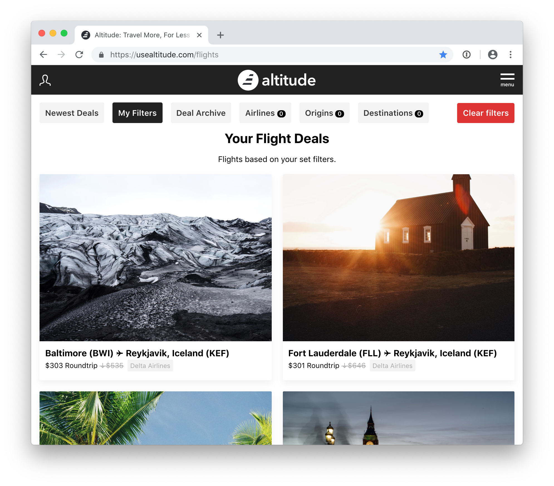Image resolution: width=554 pixels, height=486 pixels.
Task: Open the Destinations filter
Action: coord(393,113)
